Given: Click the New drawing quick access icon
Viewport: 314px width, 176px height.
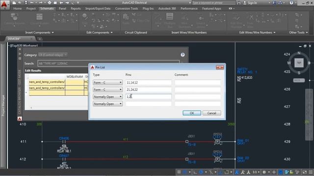Looking at the screenshot, I should click(14, 2).
